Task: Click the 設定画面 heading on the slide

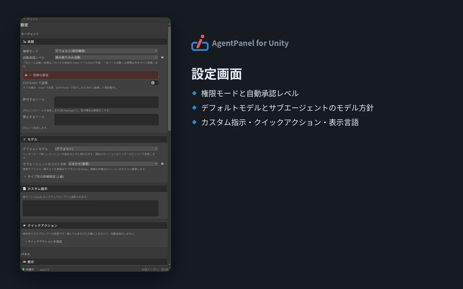Action: (217, 74)
